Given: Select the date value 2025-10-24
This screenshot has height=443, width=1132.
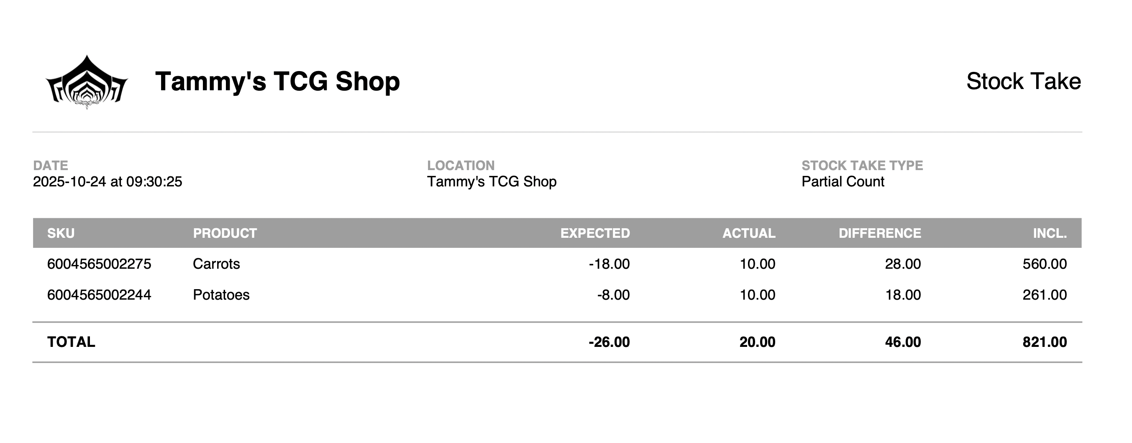Looking at the screenshot, I should 69,182.
